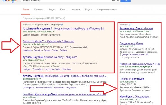Click the 'Ноутбуки Apple' sitelink
This screenshot has width=166, height=105.
(x=52, y=69)
